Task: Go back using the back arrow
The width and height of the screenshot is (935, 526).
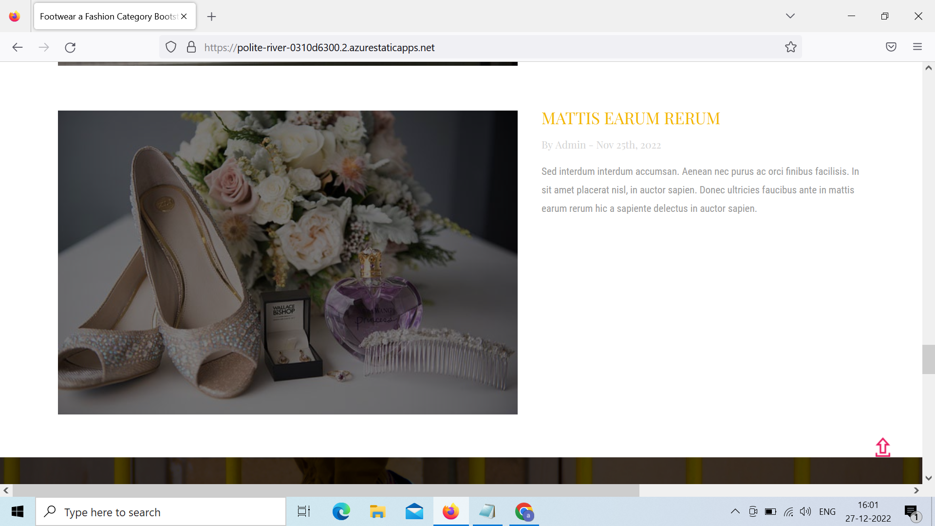Action: (18, 47)
